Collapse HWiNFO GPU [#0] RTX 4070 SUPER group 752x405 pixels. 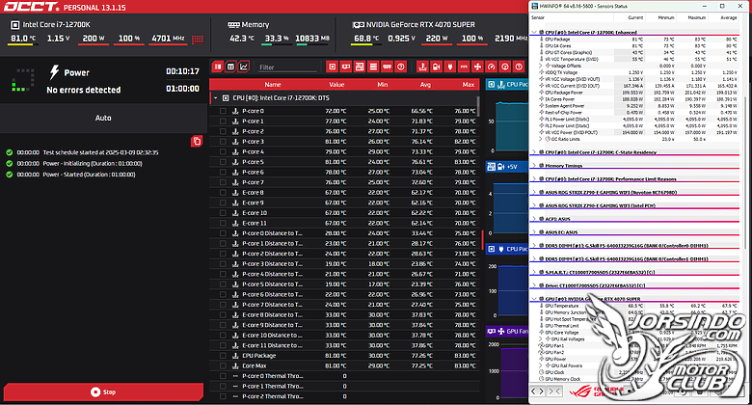(x=534, y=299)
